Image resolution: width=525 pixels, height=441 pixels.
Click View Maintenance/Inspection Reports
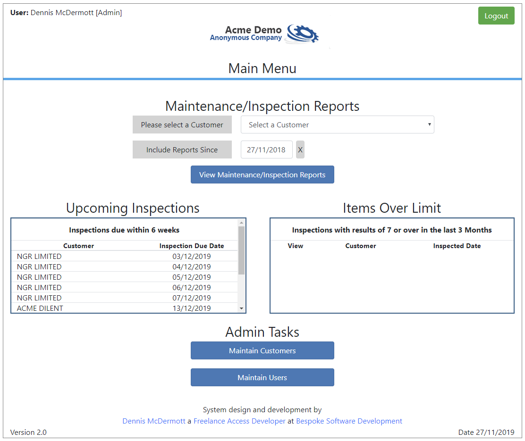point(262,175)
